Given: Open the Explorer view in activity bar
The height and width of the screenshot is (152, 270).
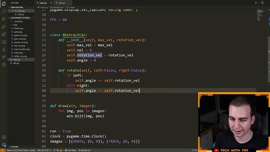Looking at the screenshot, I should point(4,4).
